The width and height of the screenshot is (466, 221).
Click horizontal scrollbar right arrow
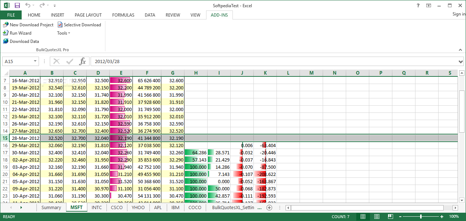tap(455, 208)
